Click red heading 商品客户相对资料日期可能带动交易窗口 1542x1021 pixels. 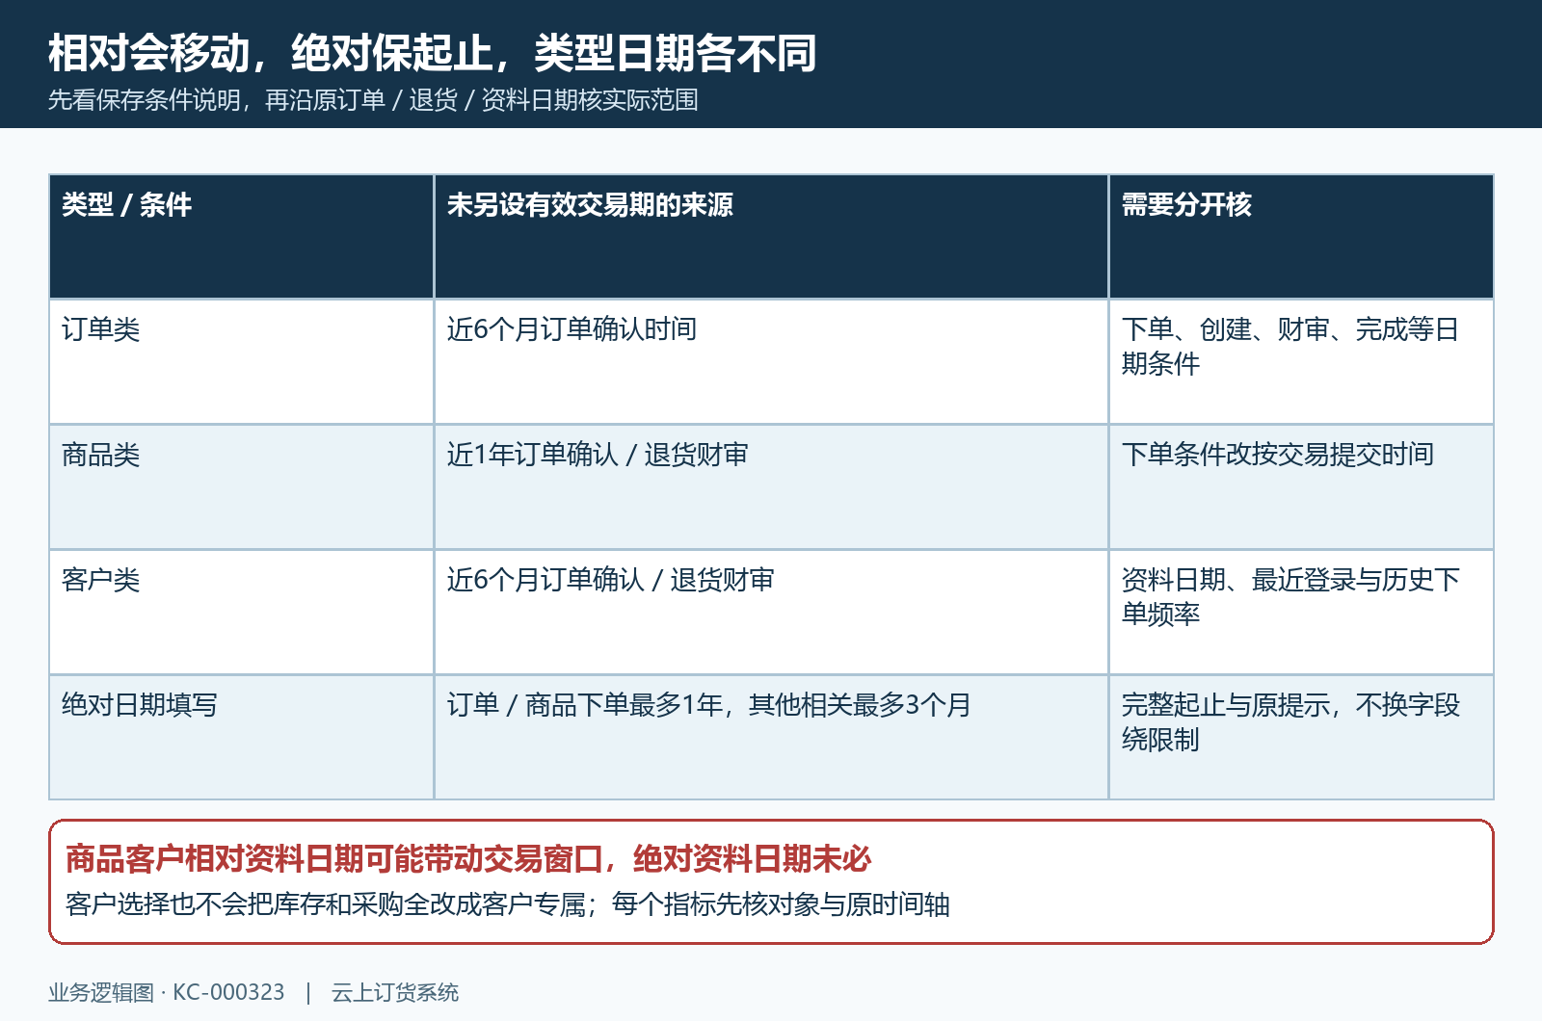click(x=334, y=858)
